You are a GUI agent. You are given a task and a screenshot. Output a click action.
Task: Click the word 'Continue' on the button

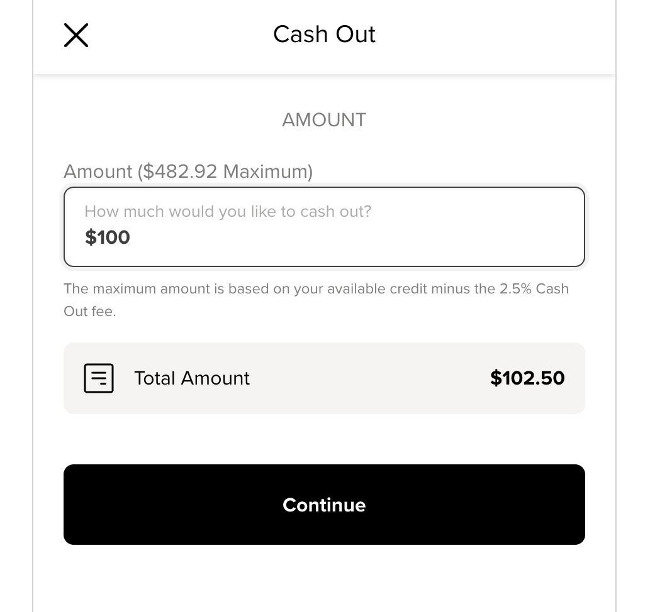click(324, 505)
